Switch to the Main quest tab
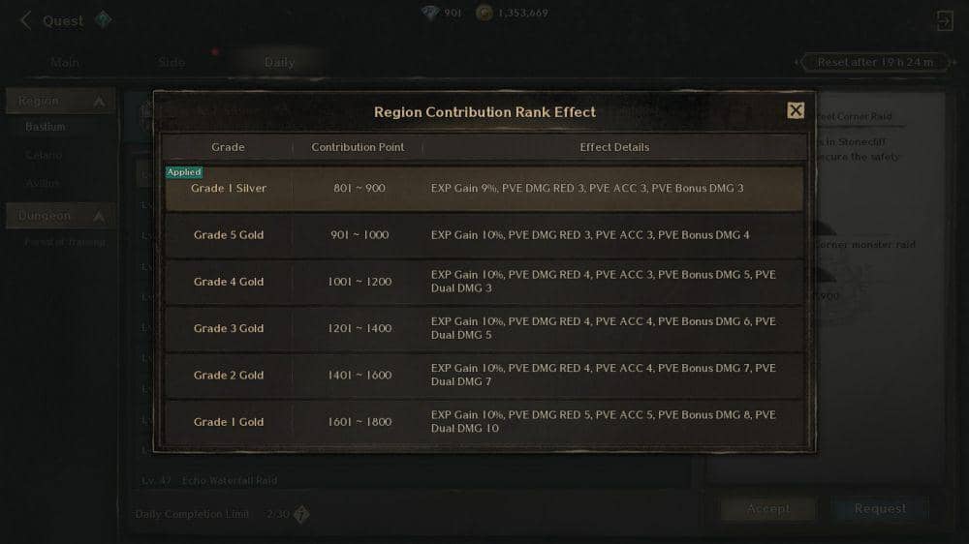 coord(65,62)
